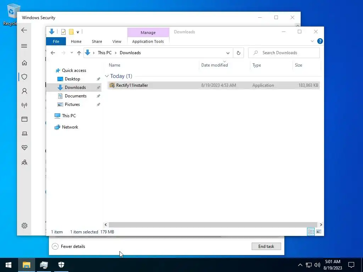Screen dimensions: 363x272
Task: Open Firewall & network protection icon
Action: [x=24, y=105]
